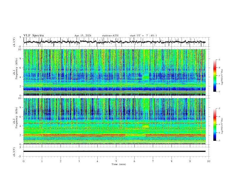The image size is (235, 181).
Task: Click the "ch.1(V)" waveform axis label
Action: 14,42
